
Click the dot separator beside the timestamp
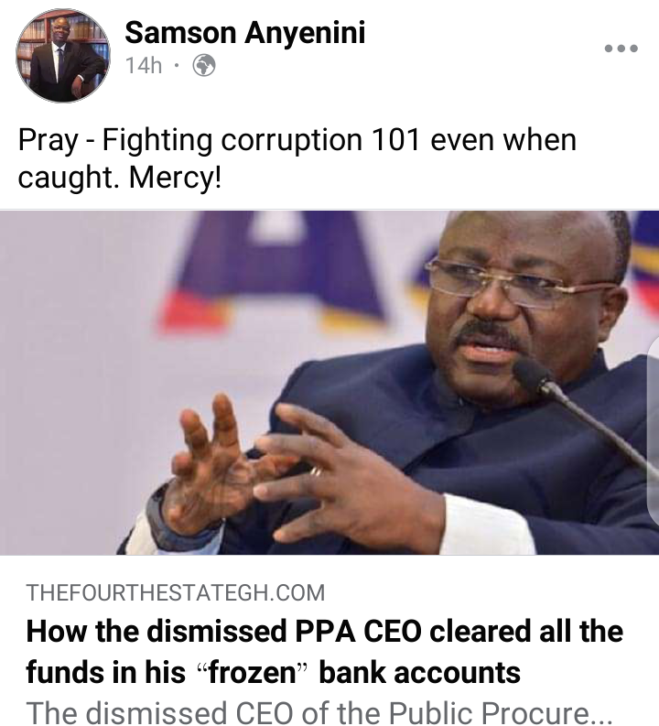pyautogui.click(x=177, y=65)
